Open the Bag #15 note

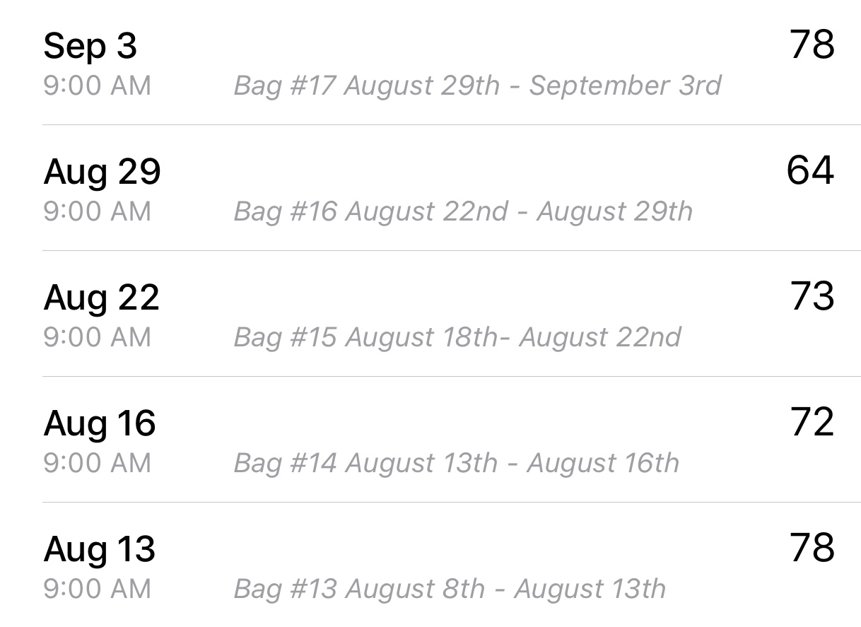click(457, 337)
